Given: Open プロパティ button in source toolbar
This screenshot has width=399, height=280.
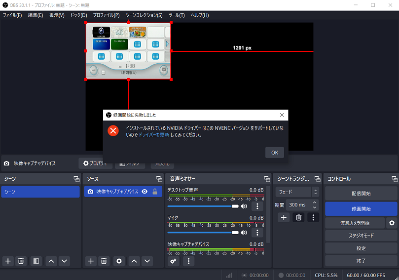Looking at the screenshot, I should click(x=95, y=163).
